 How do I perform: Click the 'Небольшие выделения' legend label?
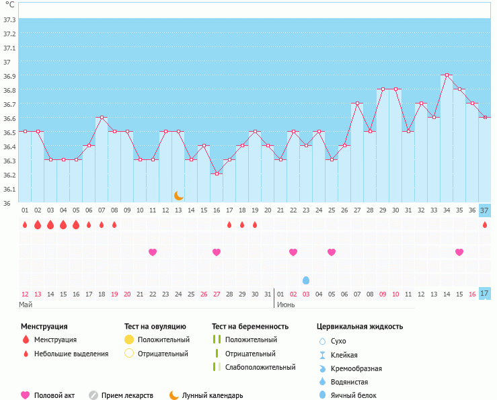[71, 354]
